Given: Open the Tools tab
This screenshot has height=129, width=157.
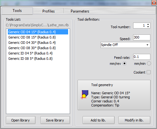Looking at the screenshot, I should pos(17,11).
